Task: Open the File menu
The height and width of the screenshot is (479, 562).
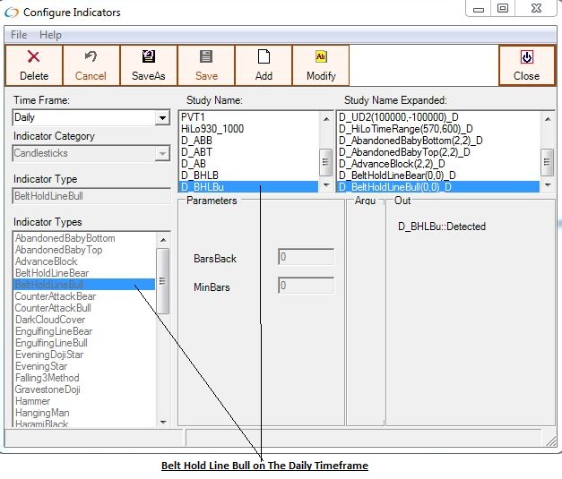Action: 19,35
